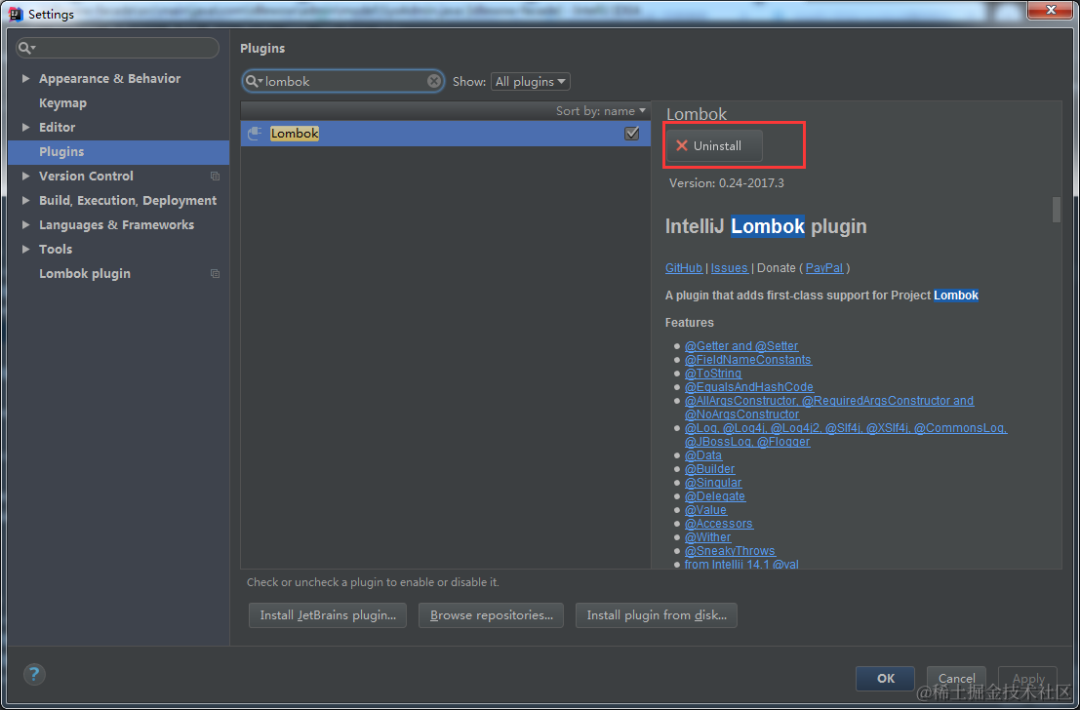Open the @NoArgsConstructor link
This screenshot has width=1080, height=710.
click(x=741, y=414)
